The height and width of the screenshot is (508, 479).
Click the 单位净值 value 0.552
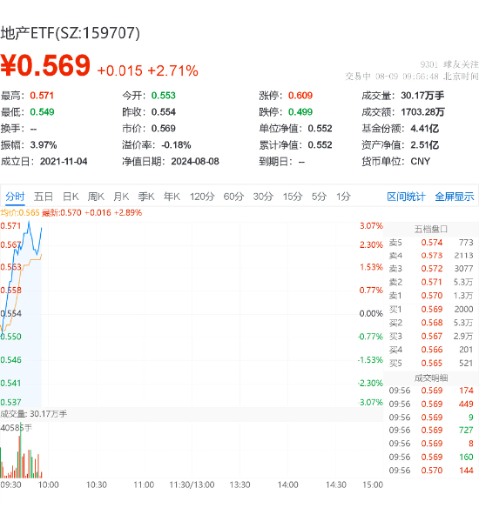coord(320,129)
